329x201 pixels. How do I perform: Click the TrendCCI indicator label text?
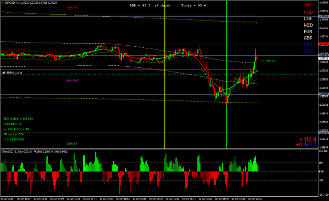(34, 152)
